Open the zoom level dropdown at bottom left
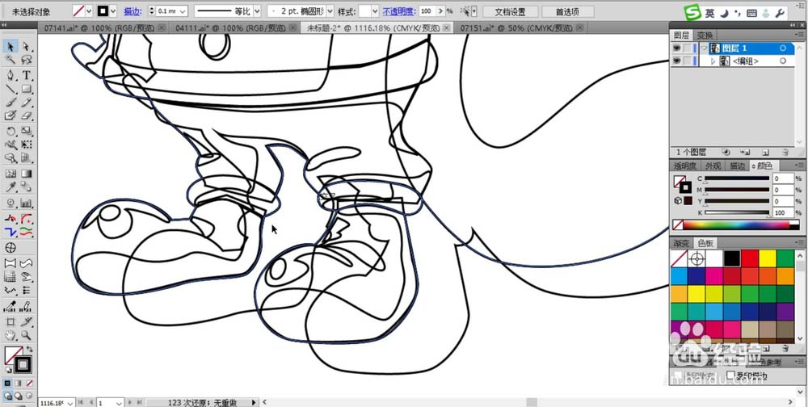 70,402
